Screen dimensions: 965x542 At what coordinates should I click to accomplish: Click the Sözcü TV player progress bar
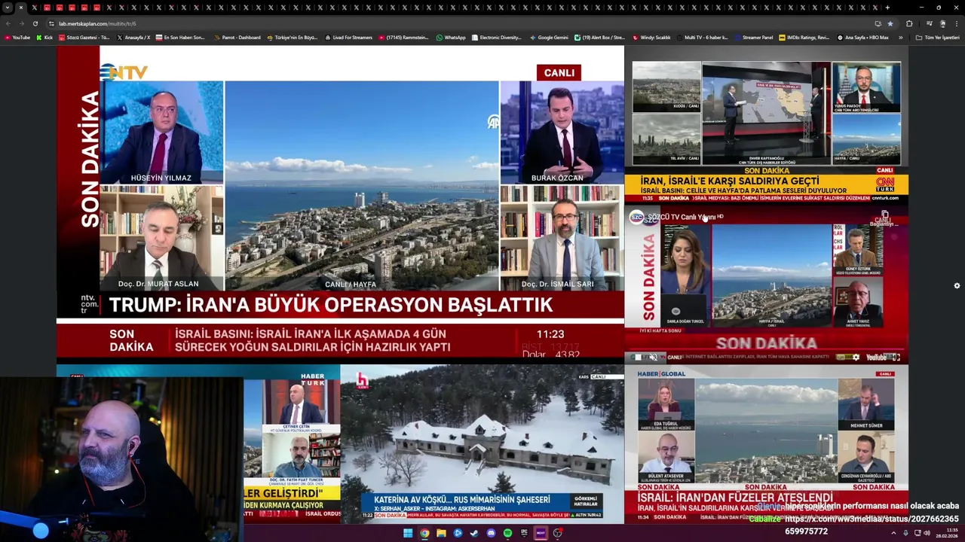click(x=766, y=349)
